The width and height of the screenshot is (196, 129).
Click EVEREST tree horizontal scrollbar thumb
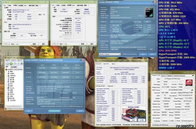tap(14, 106)
